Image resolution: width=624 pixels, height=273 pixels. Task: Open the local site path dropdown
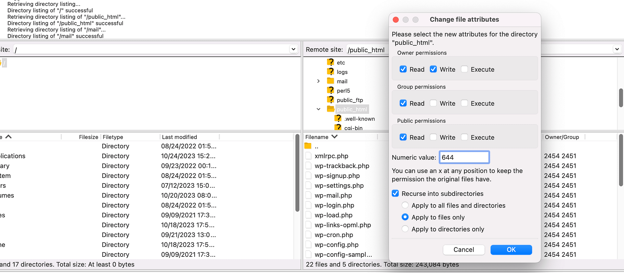[293, 49]
